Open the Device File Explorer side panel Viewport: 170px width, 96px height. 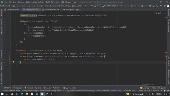click(x=169, y=76)
